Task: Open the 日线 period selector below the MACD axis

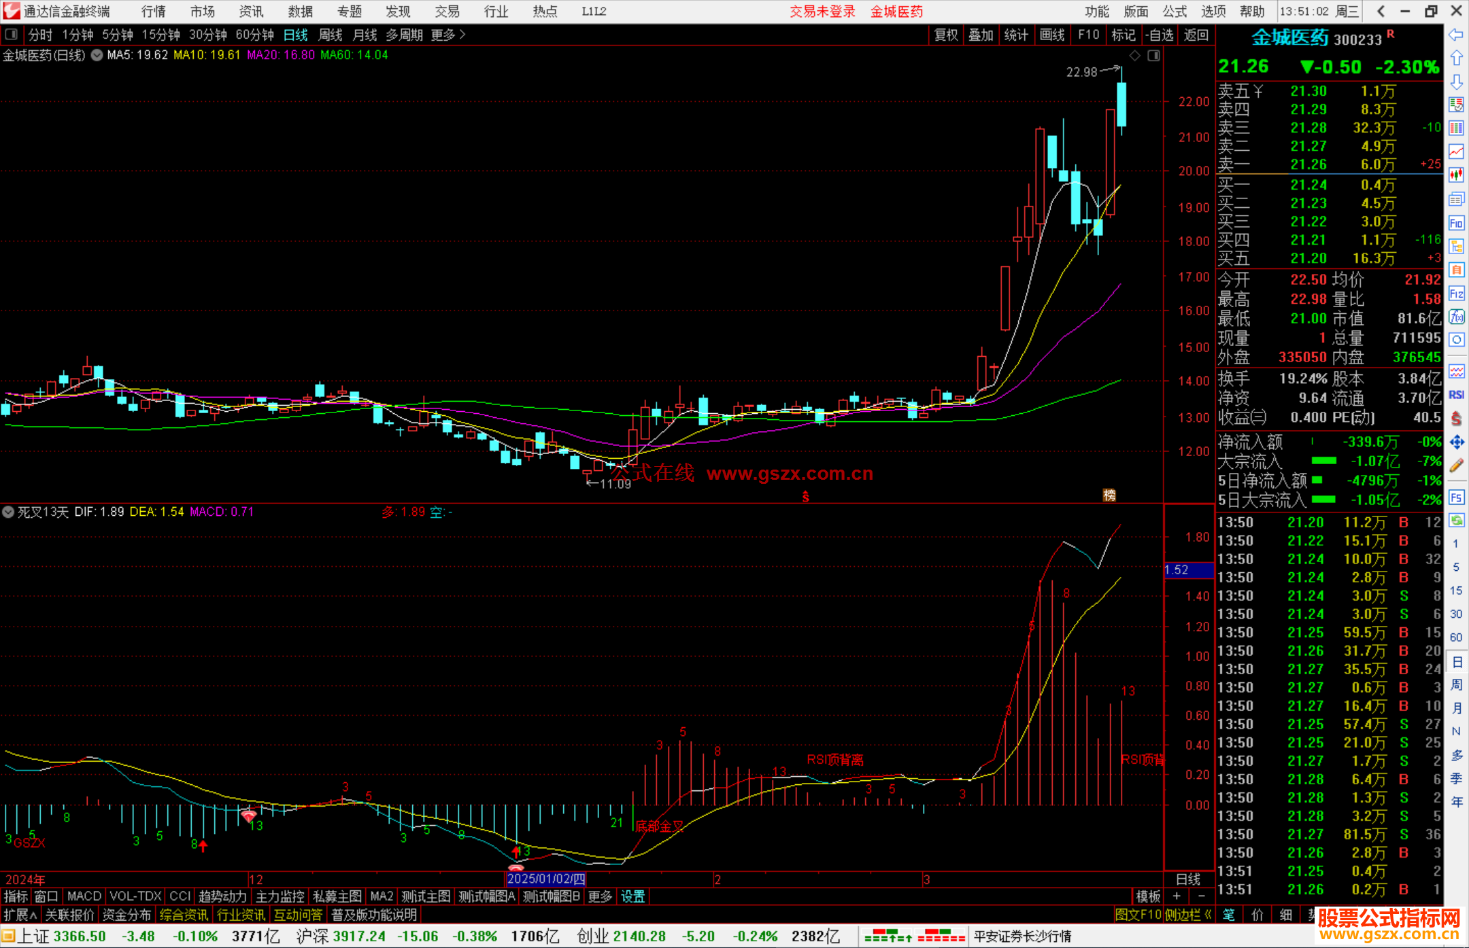Action: 1188,879
